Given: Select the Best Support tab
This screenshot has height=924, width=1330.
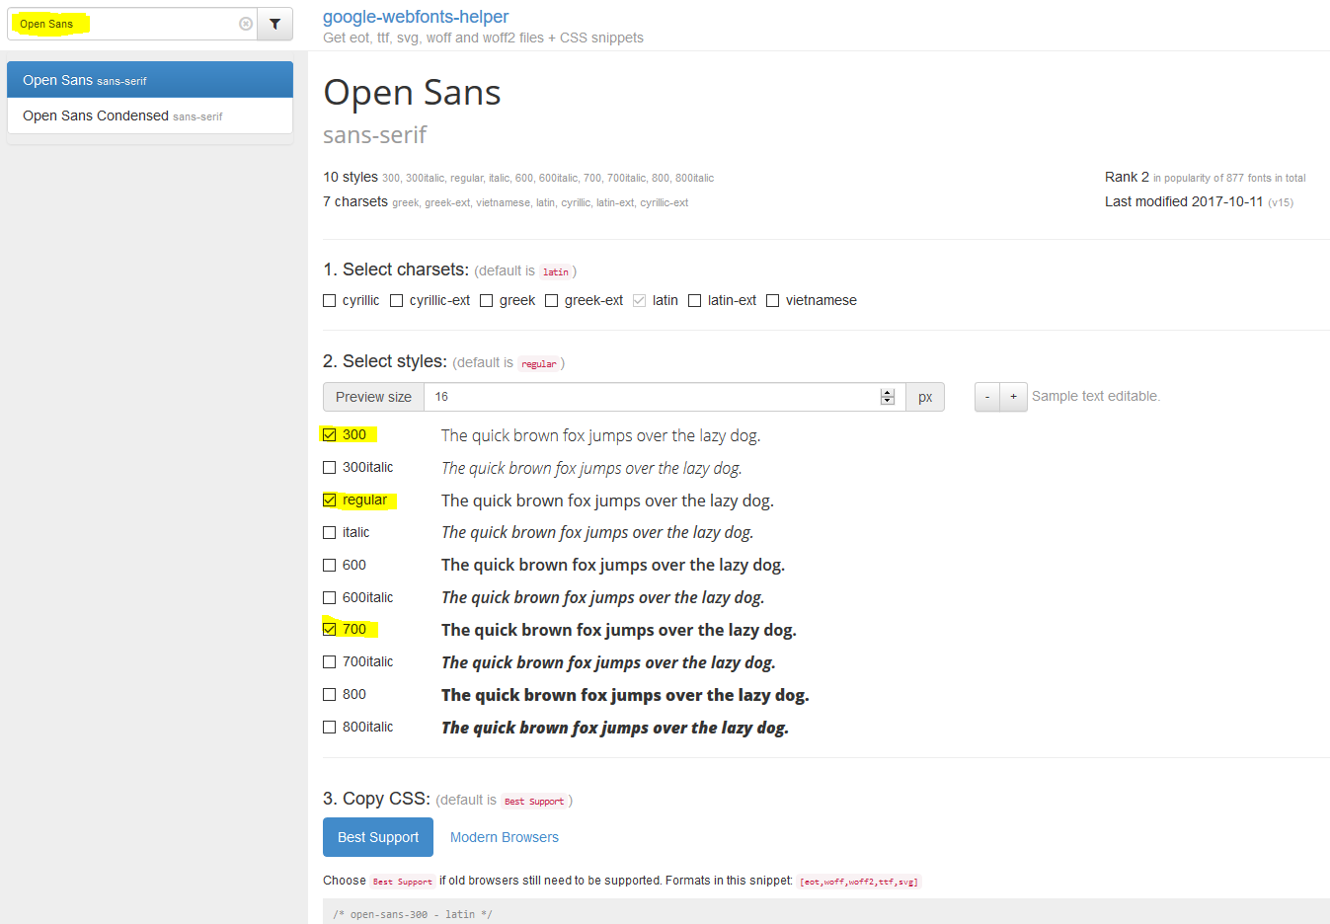Looking at the screenshot, I should (x=377, y=836).
